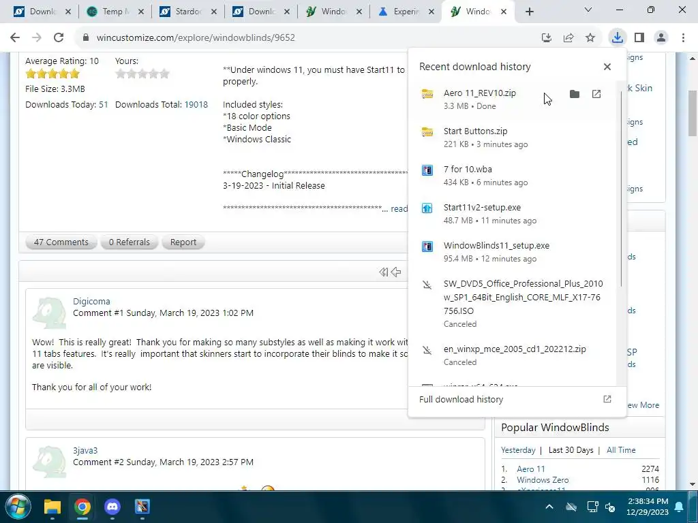The height and width of the screenshot is (523, 698).
Task: Click the 7 for 10.wba file icon
Action: [427, 170]
